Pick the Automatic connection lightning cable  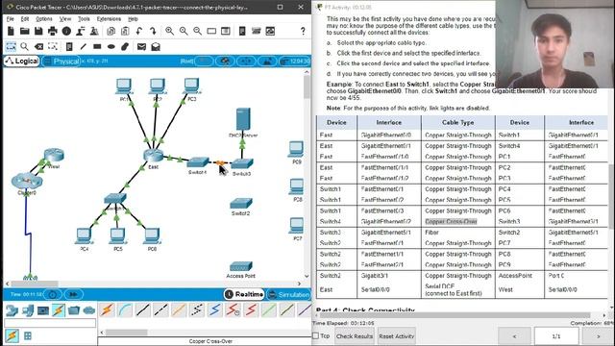[107, 309]
